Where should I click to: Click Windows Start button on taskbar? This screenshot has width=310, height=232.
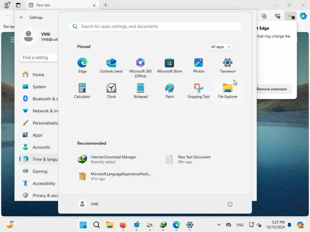point(83,225)
